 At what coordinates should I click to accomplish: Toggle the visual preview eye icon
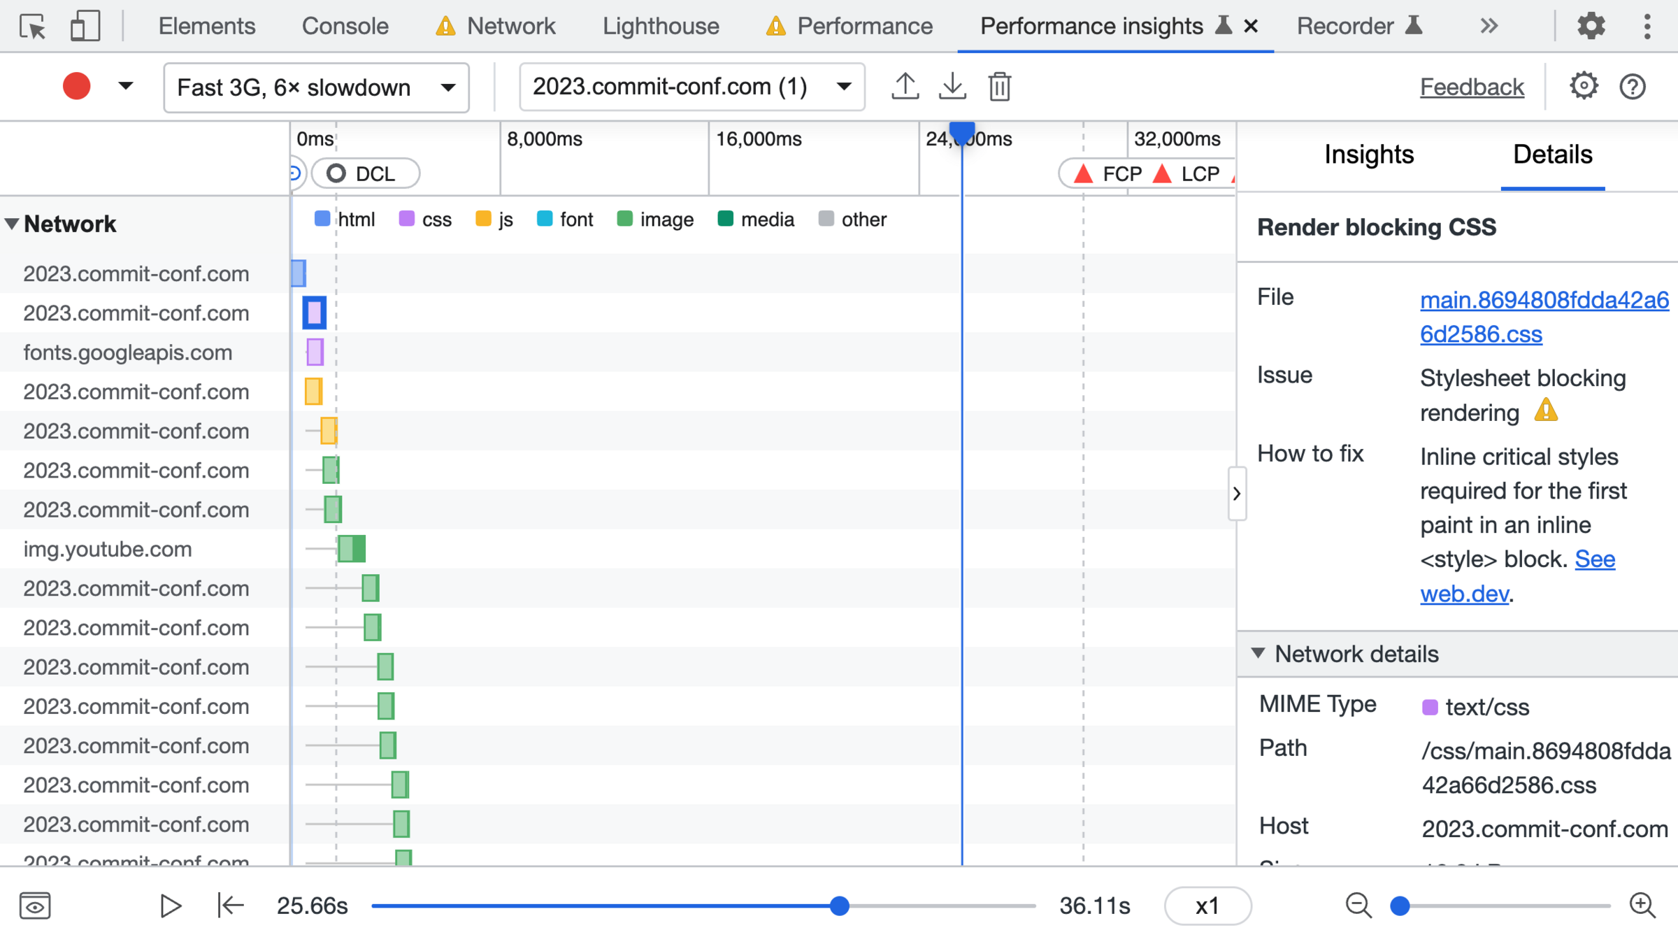click(x=35, y=906)
